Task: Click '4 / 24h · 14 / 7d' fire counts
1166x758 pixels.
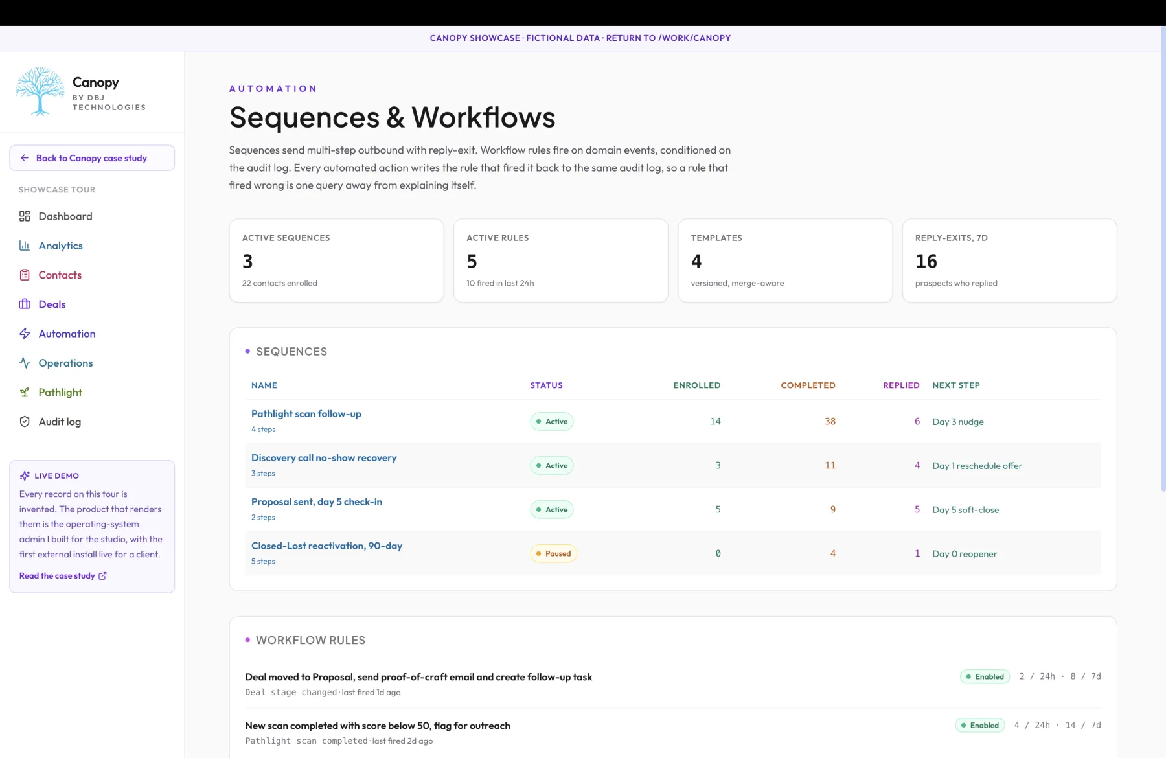Action: (x=1057, y=725)
